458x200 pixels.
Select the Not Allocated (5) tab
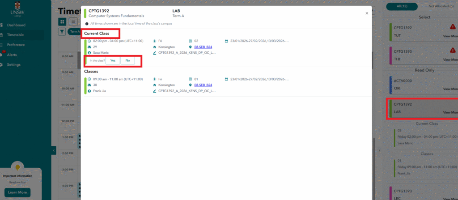click(x=438, y=6)
